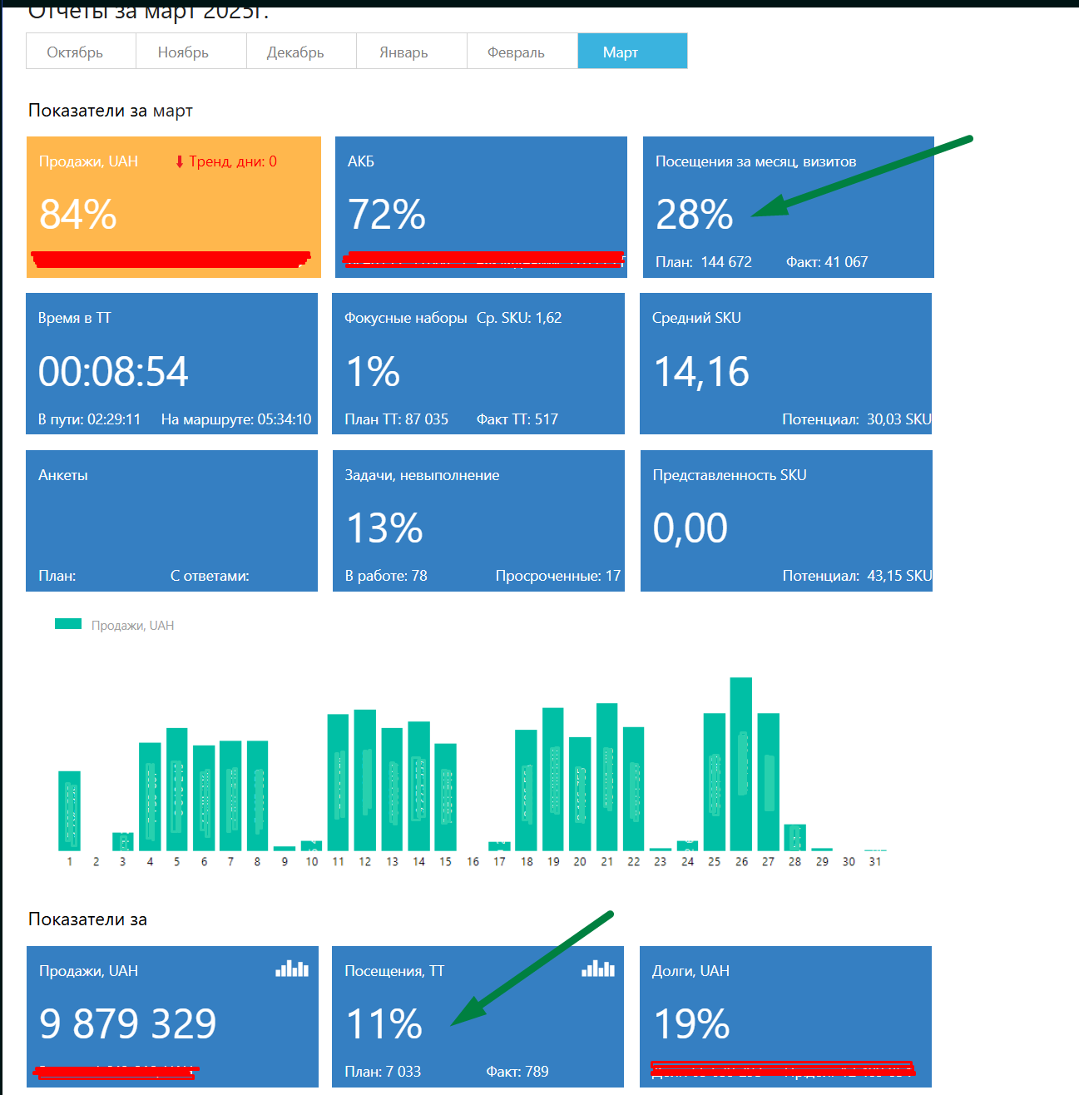Click the red down-arrow trend icon
The height and width of the screenshot is (1095, 1079).
179,161
